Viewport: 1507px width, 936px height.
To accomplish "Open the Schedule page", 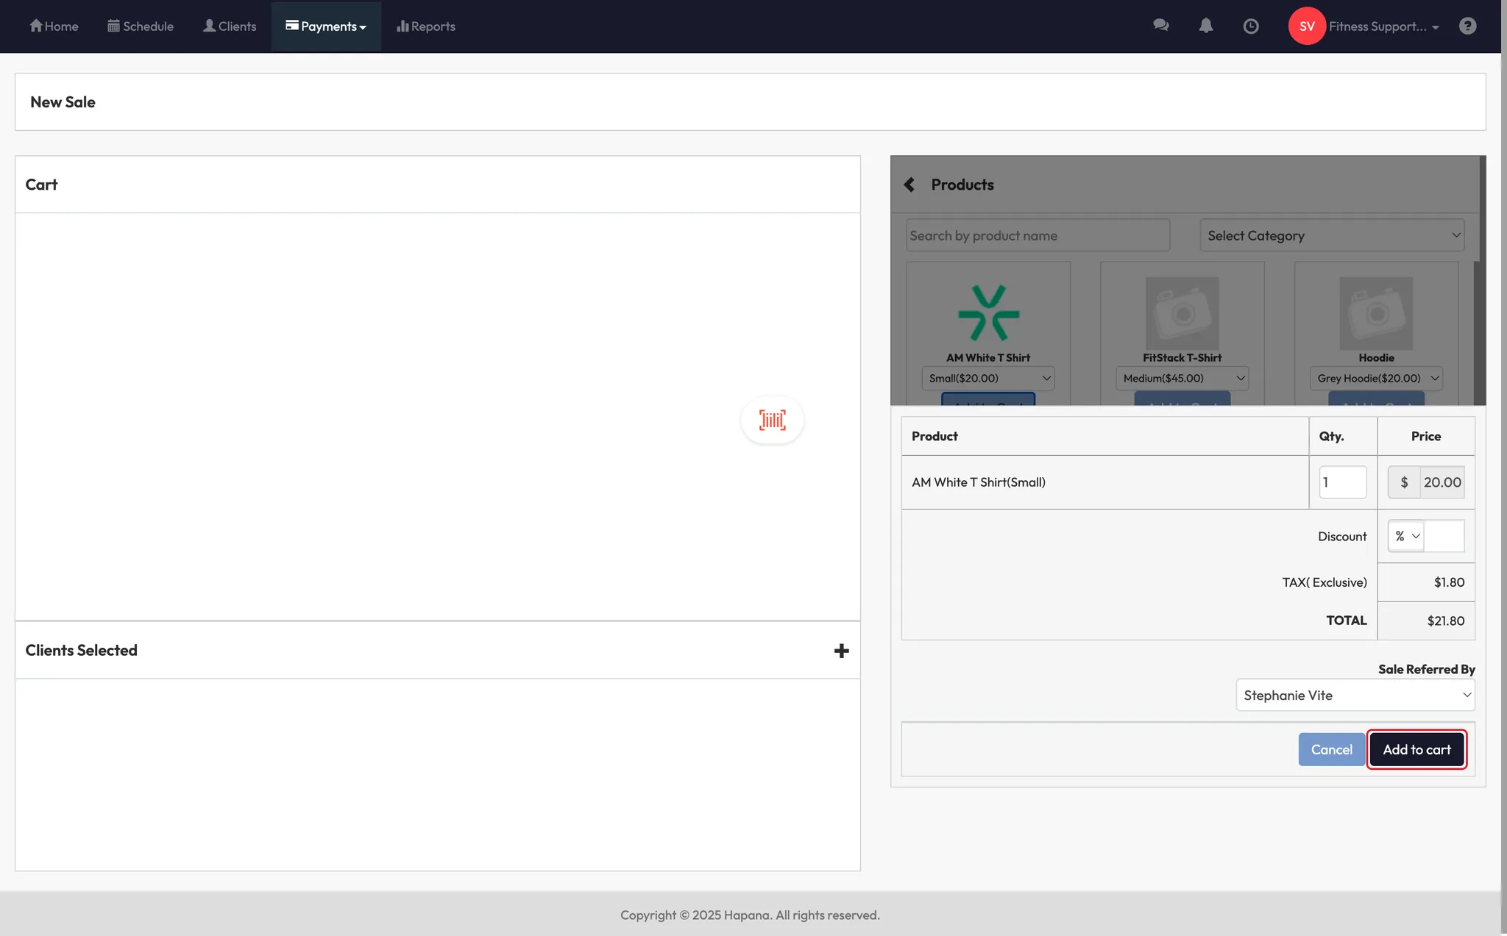I will click(x=141, y=26).
